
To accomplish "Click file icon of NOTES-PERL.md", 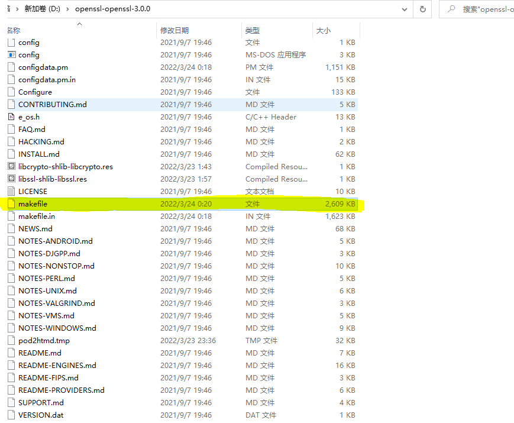I will [x=11, y=279].
